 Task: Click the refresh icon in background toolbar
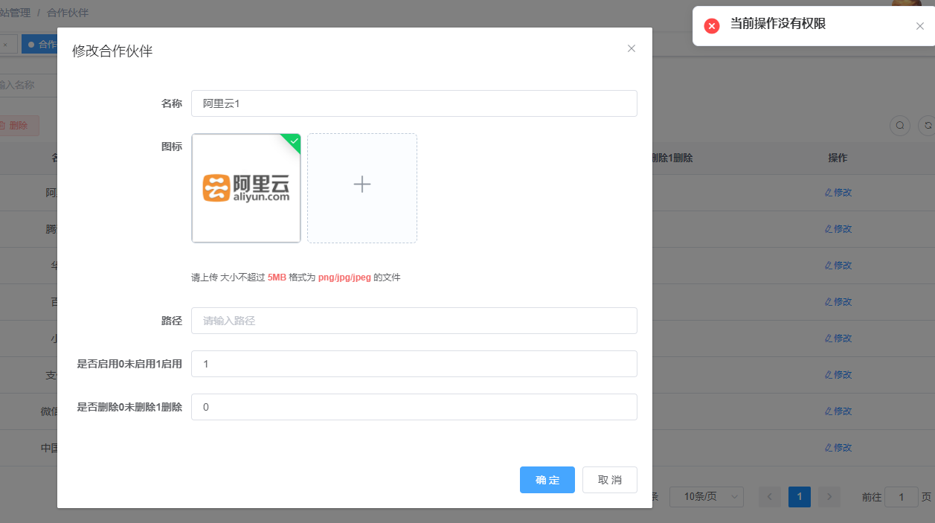[x=928, y=126]
